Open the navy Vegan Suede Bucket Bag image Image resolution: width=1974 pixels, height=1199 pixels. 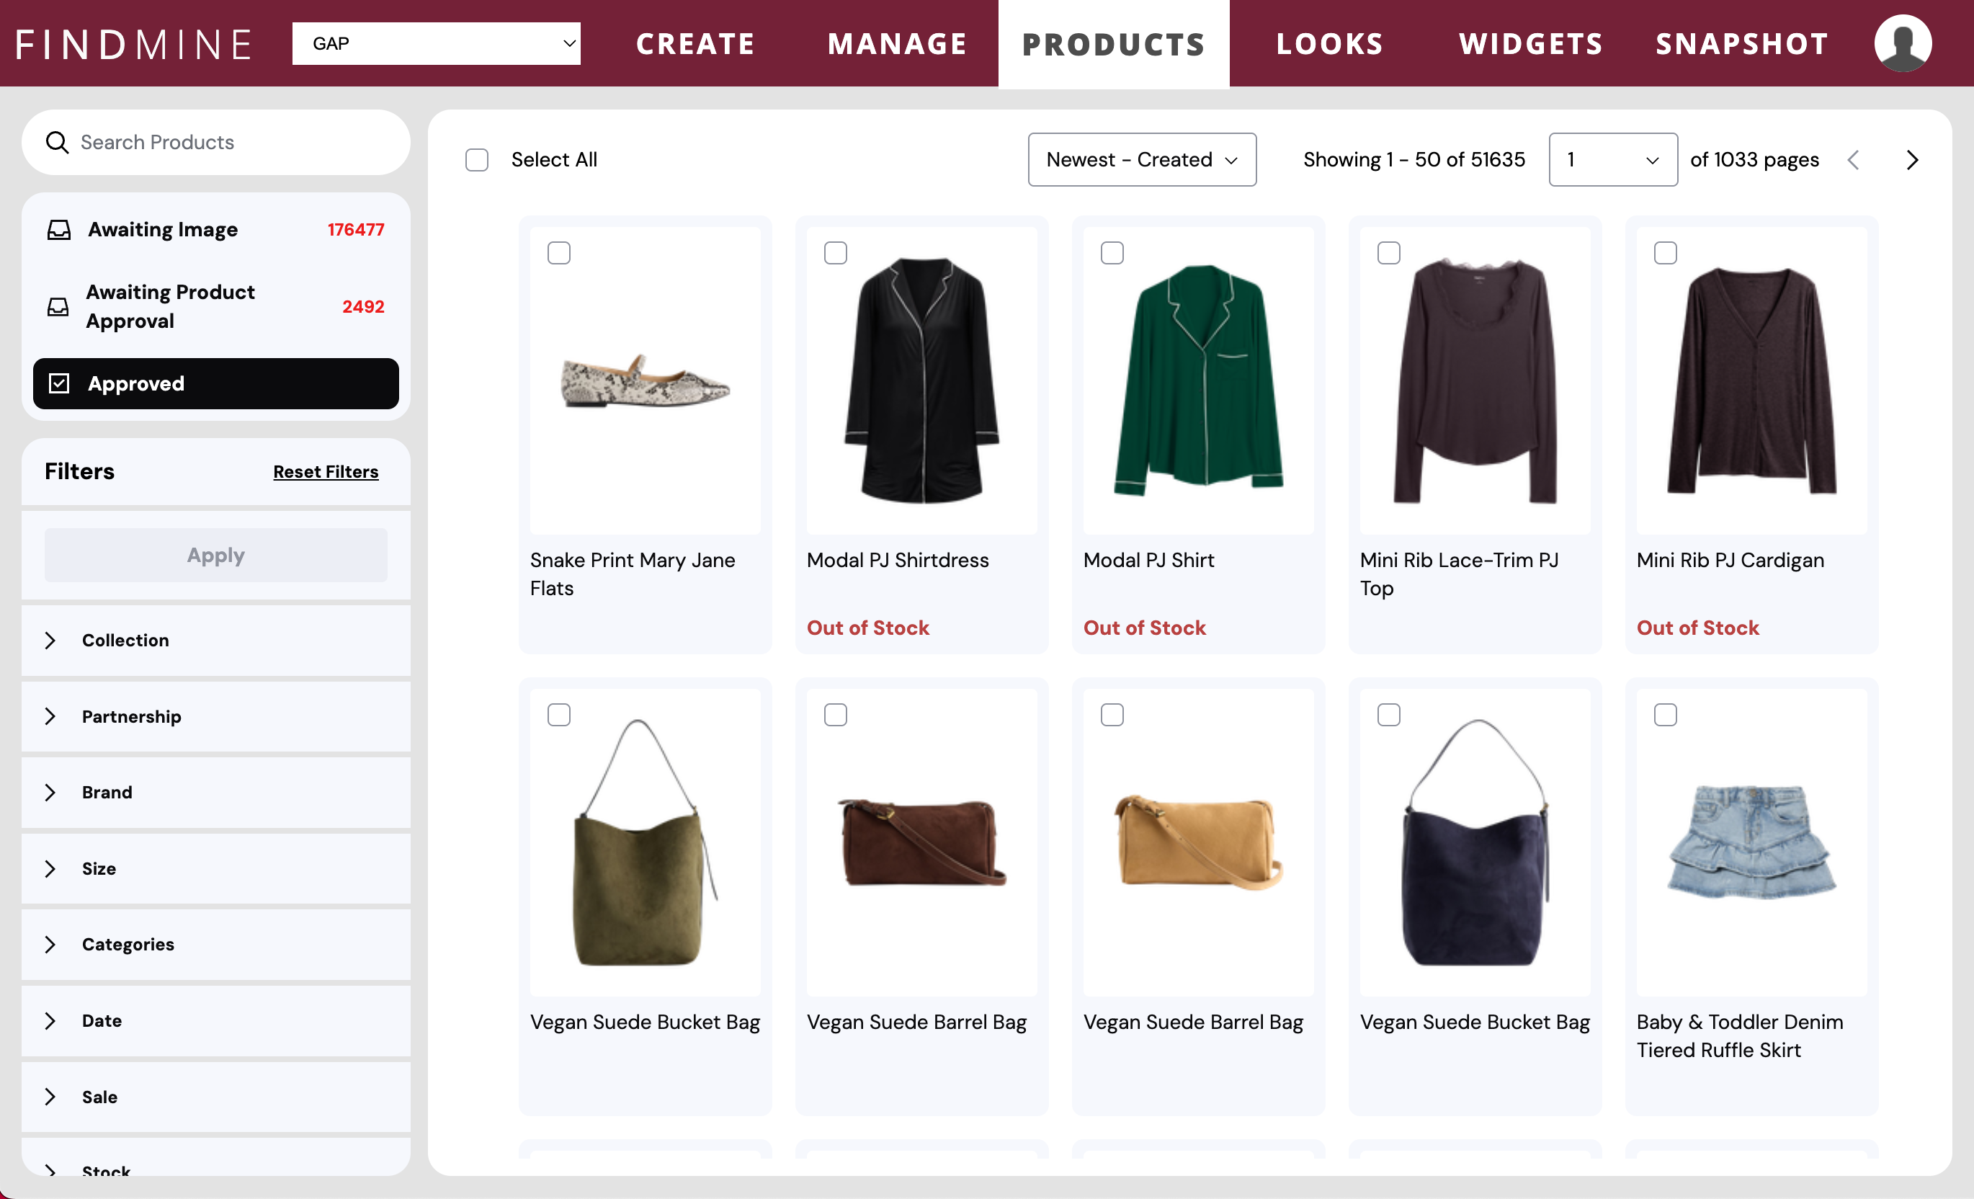1475,842
